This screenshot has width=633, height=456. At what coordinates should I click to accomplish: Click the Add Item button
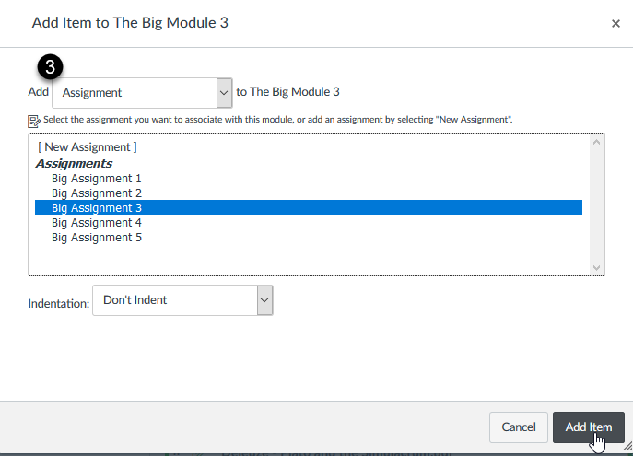[588, 427]
